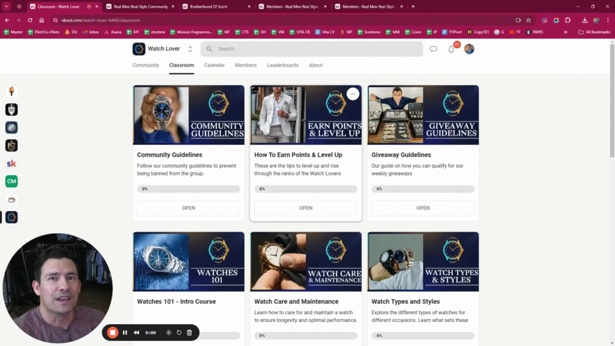Click the Watches 101 - Intro Course title
The width and height of the screenshot is (615, 346).
(x=176, y=302)
